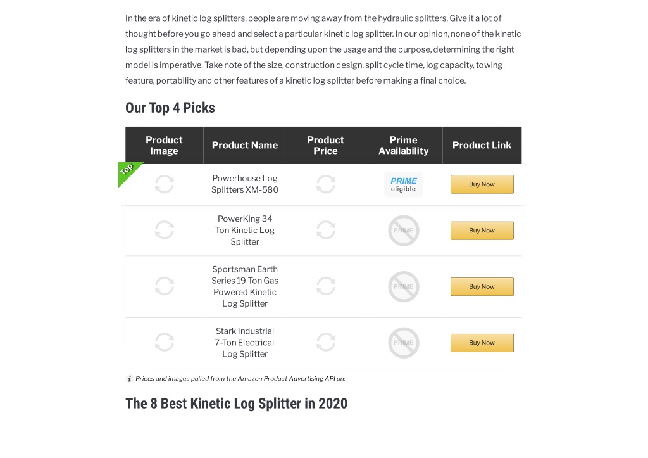Click loading image icon for Powerhouse XM-580
Image resolution: width=648 pixels, height=458 pixels.
pyautogui.click(x=164, y=184)
